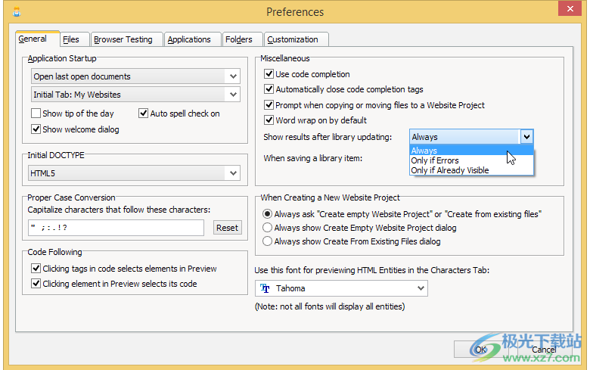Viewport: 590px width, 370px height.
Task: Click the When saving a library item label
Action: [x=312, y=158]
